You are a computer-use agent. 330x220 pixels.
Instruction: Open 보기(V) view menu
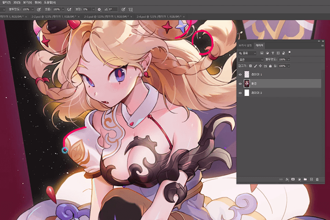point(27,3)
